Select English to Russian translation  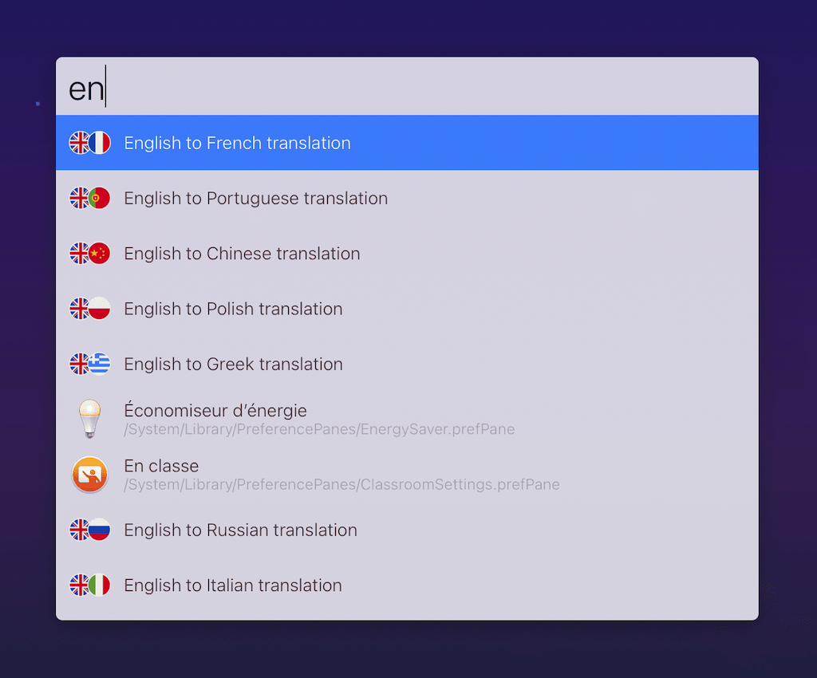tap(240, 530)
